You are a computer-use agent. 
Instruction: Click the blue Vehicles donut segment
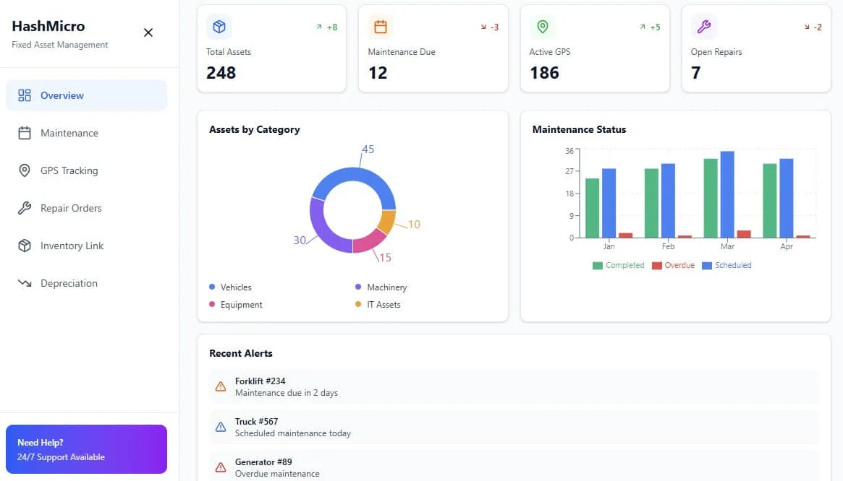coord(359,175)
